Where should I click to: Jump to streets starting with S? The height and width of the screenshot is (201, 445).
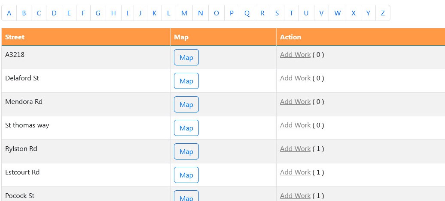click(x=277, y=13)
